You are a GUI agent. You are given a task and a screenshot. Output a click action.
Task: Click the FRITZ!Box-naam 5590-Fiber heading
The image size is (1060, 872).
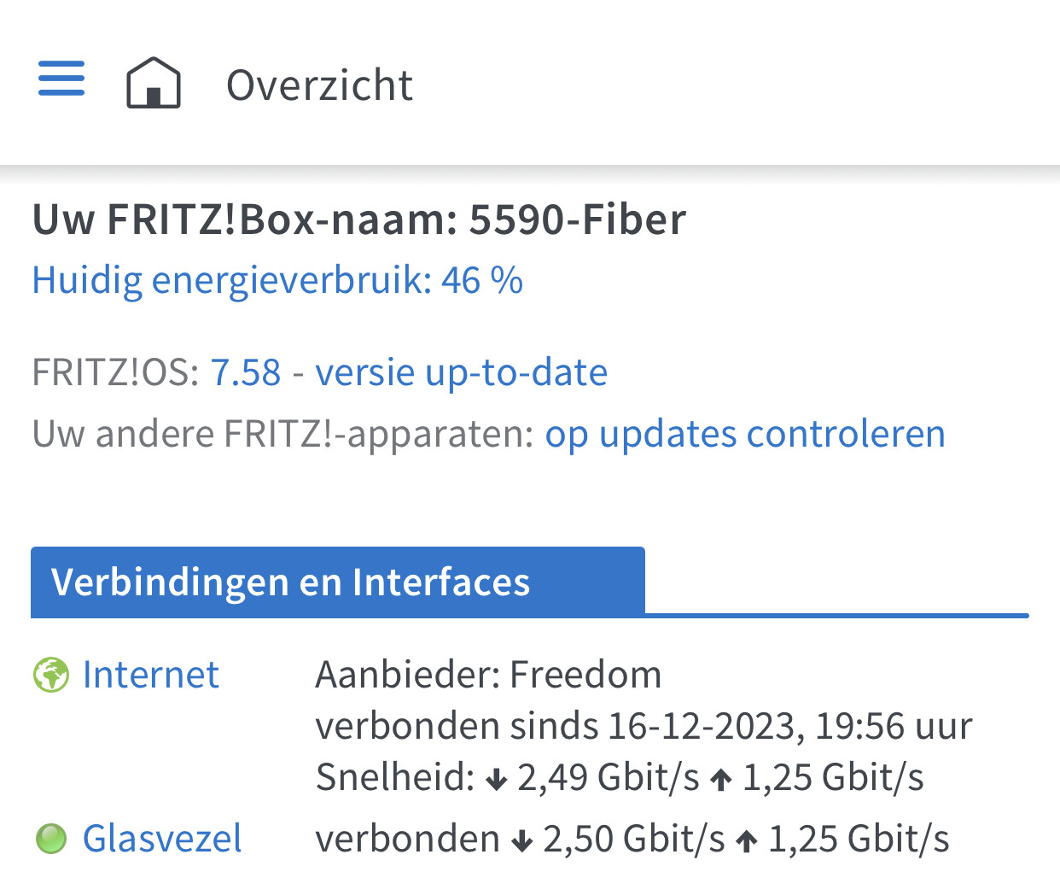[x=358, y=219]
